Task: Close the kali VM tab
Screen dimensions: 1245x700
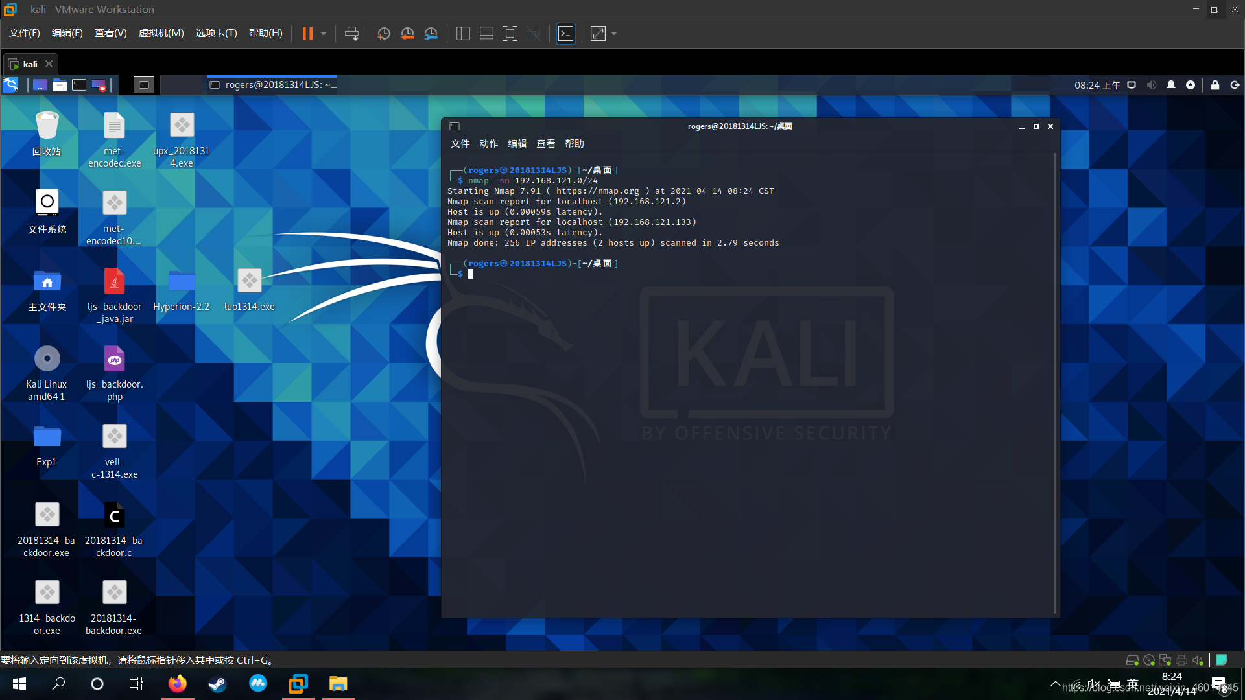Action: tap(49, 64)
